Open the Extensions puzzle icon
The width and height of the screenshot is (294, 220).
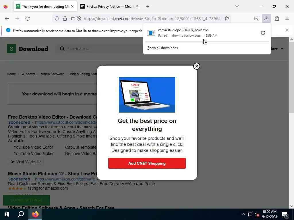(x=277, y=18)
